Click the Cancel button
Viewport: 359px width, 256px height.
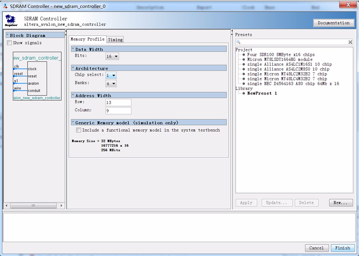[316, 248]
